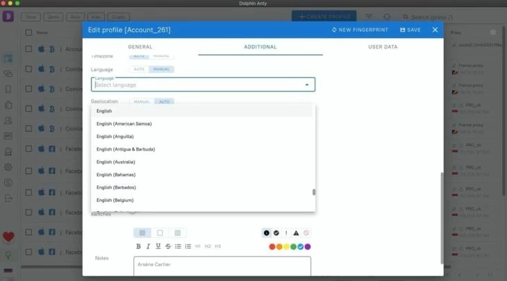Open the Extensions puzzle icon in sidebar
507x281 pixels.
coord(8,105)
